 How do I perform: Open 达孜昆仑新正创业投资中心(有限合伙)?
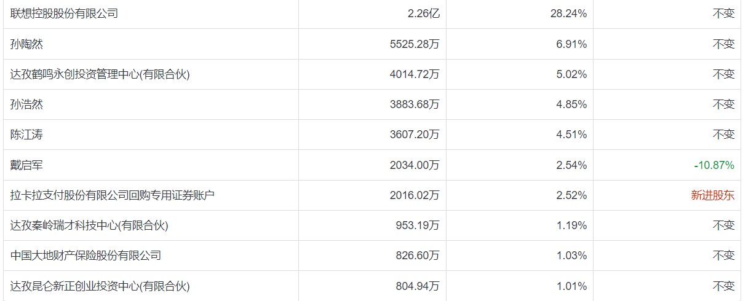[100, 286]
